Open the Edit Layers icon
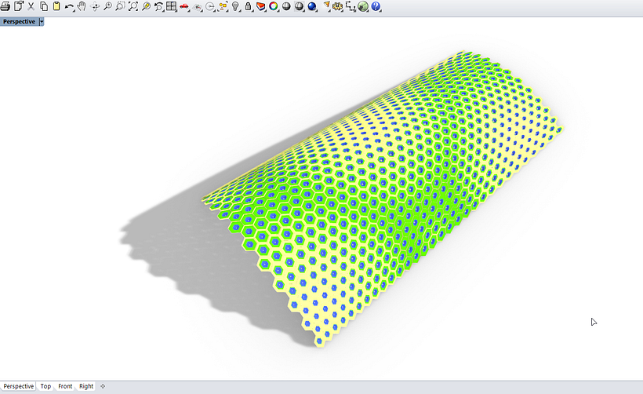643x394 pixels. click(x=261, y=6)
